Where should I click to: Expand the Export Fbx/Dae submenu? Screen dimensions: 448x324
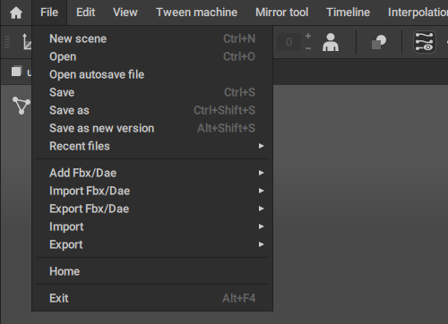click(x=152, y=209)
